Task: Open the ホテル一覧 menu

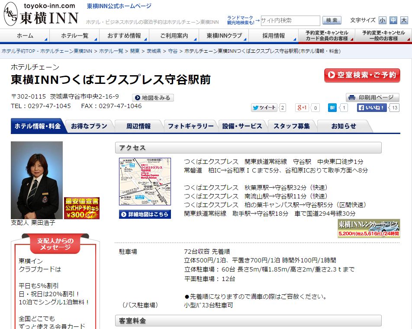Action: point(74,36)
